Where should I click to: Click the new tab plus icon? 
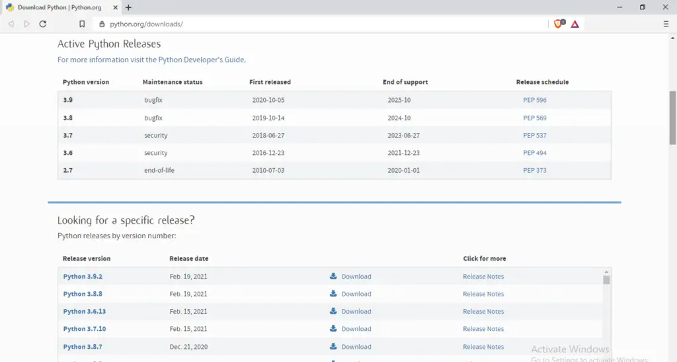point(128,7)
